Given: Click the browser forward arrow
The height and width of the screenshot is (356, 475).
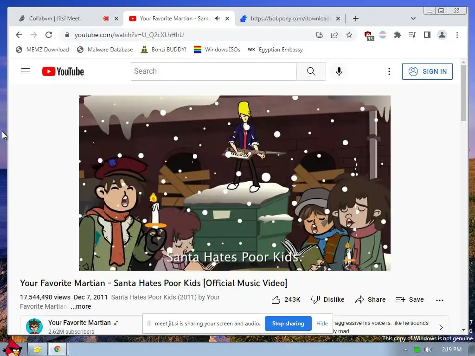Looking at the screenshot, I should 34,35.
